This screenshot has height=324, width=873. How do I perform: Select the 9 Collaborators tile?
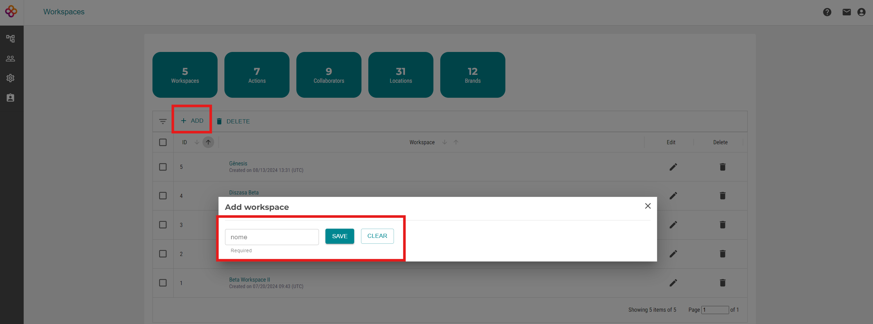click(x=329, y=75)
